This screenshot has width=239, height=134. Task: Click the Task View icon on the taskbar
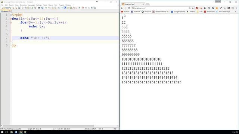coord(7,132)
